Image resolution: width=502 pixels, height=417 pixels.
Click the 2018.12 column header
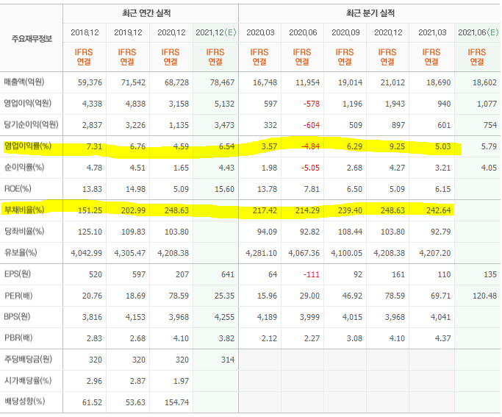point(85,32)
